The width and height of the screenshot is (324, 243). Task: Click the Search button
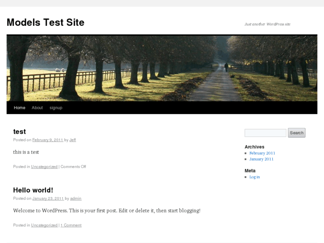coord(296,133)
